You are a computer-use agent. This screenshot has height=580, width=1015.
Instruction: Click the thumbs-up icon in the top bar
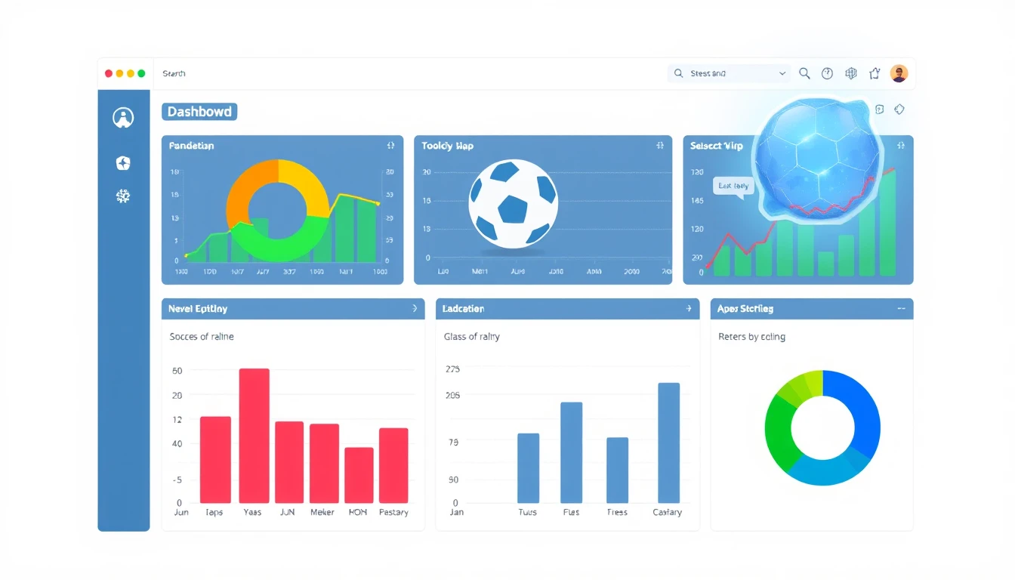click(x=875, y=73)
